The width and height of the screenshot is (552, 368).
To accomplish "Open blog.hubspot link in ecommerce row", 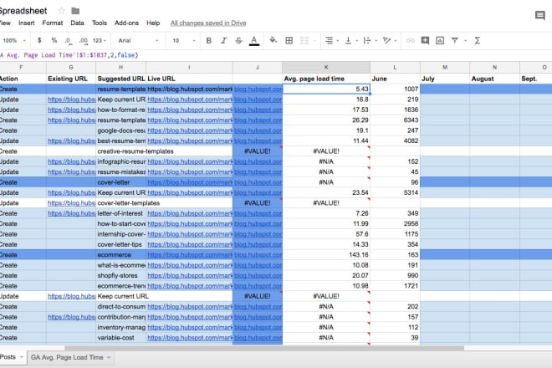I will [x=258, y=254].
